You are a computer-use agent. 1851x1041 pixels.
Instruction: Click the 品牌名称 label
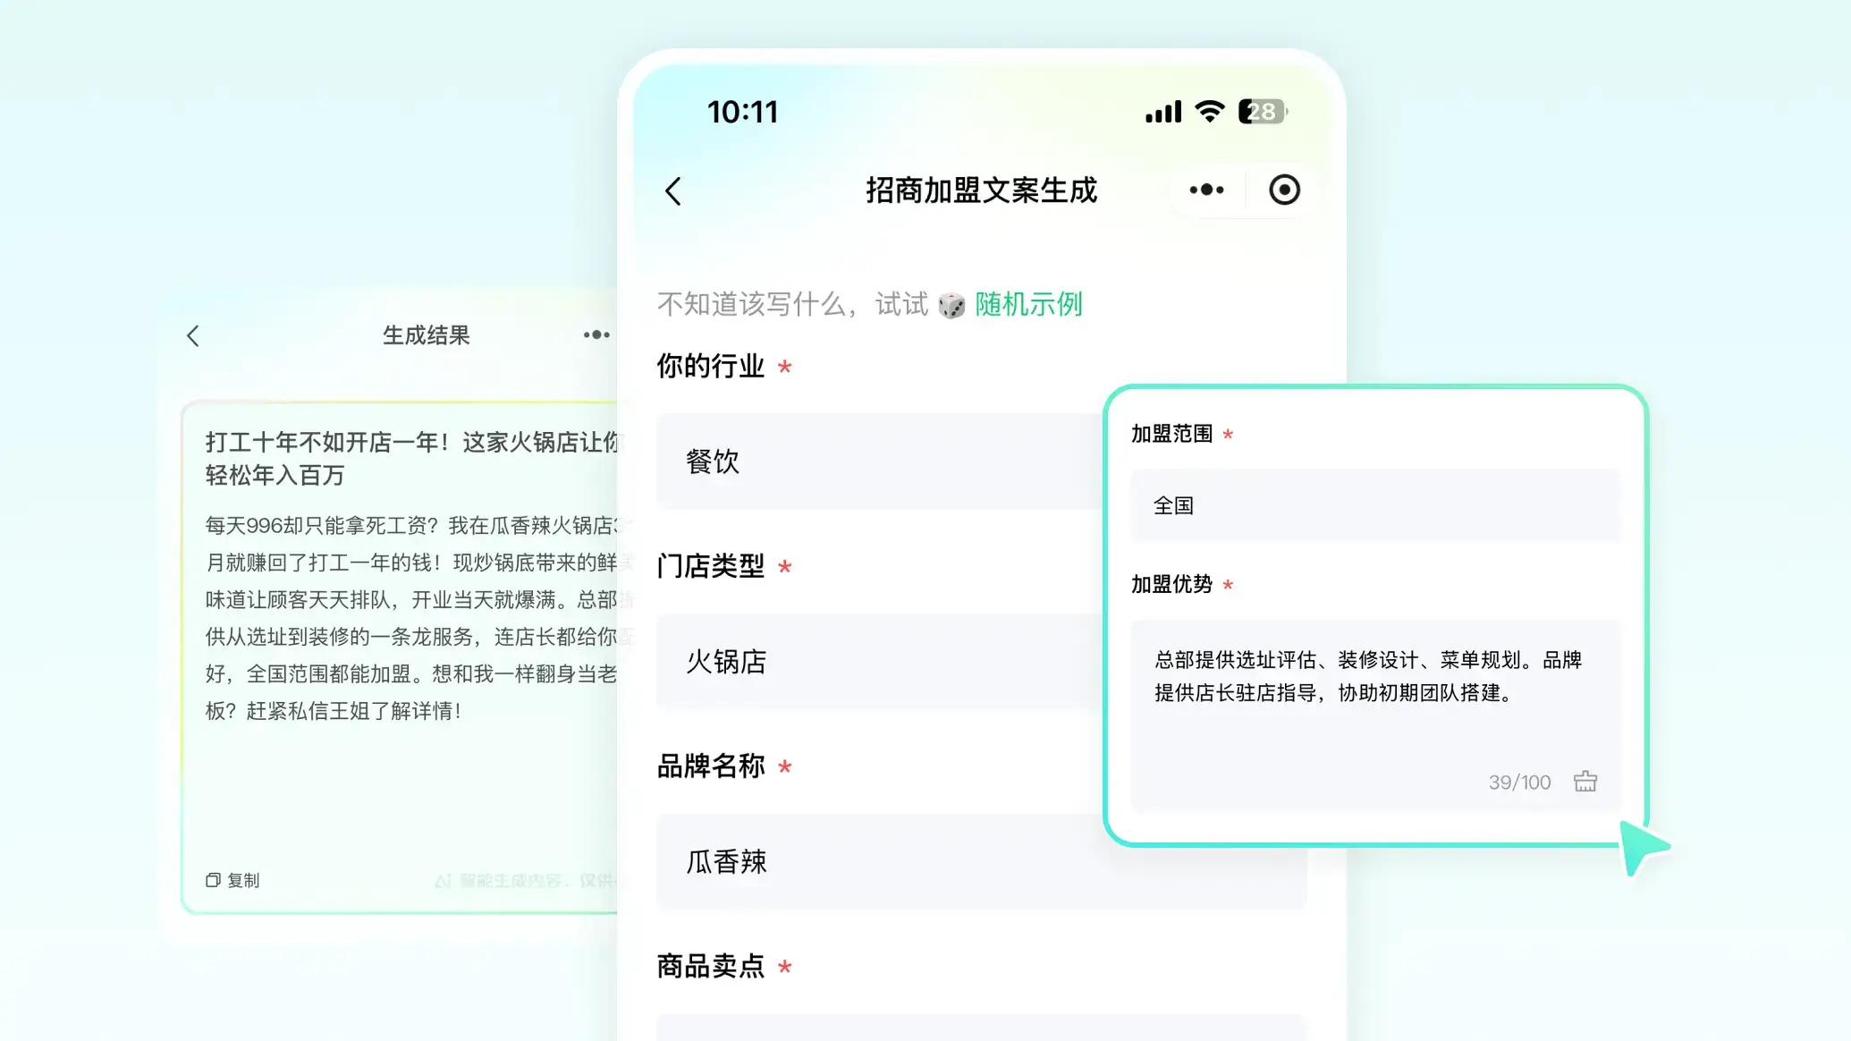pos(711,766)
